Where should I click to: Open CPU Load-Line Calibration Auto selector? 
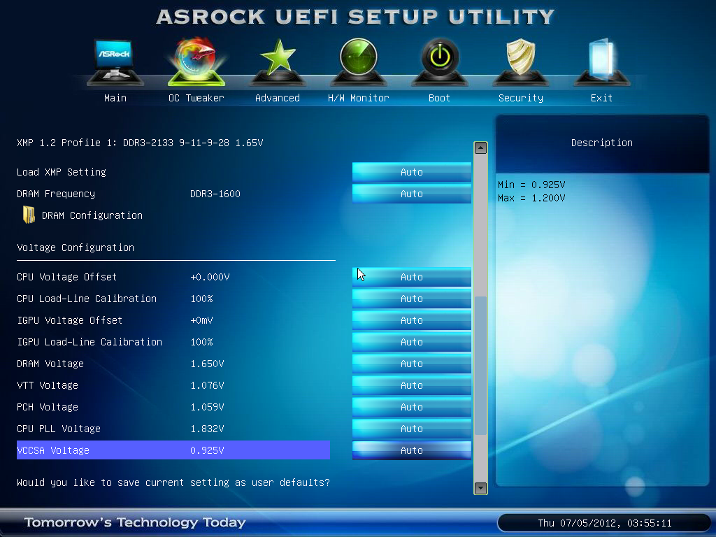tap(411, 299)
